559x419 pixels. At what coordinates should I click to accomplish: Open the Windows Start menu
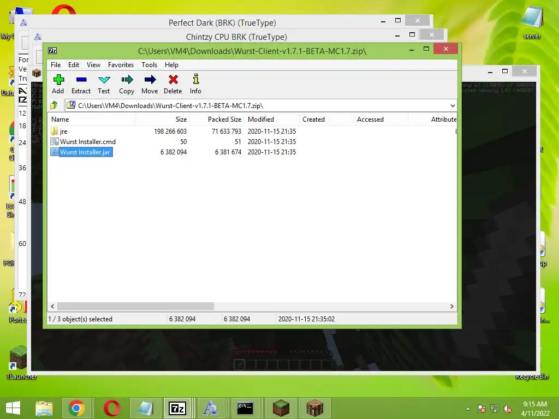click(13, 408)
